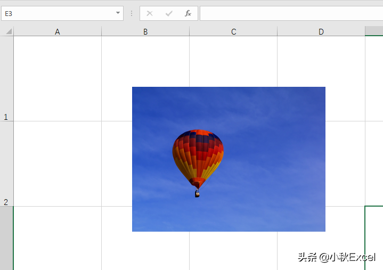Click inside the formula bar input
Screen dimensions: 383x270
pyautogui.click(x=291, y=13)
